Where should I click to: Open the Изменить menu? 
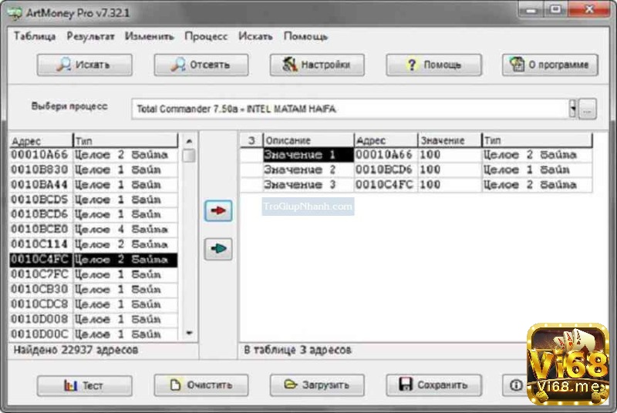tap(150, 36)
